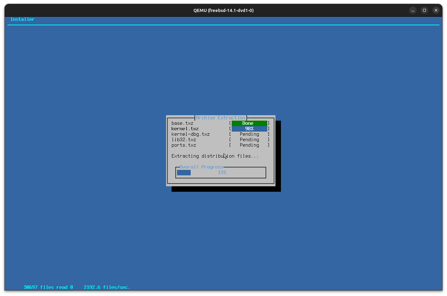The image size is (447, 296).
Task: Select the lib32.txz entry
Action: point(184,140)
